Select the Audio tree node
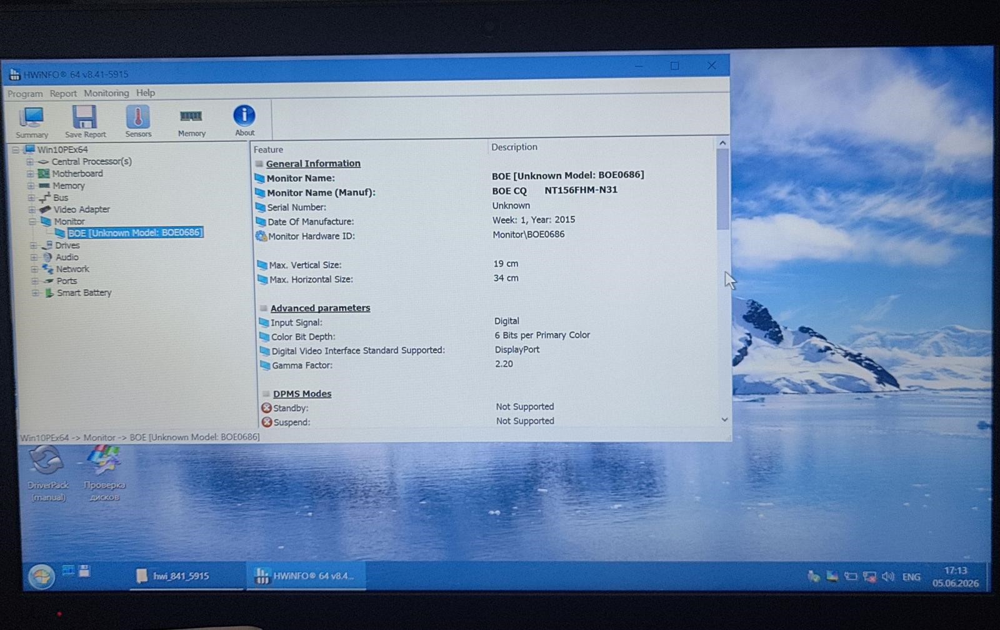The image size is (1000, 630). point(67,257)
